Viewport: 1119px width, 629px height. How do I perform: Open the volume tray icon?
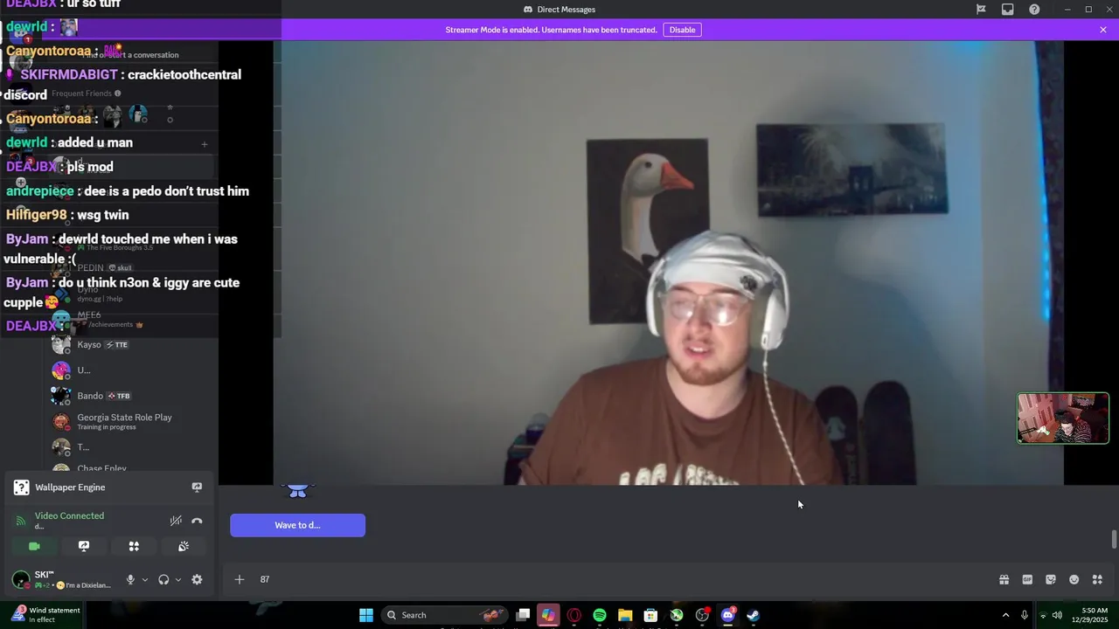[x=1058, y=615]
